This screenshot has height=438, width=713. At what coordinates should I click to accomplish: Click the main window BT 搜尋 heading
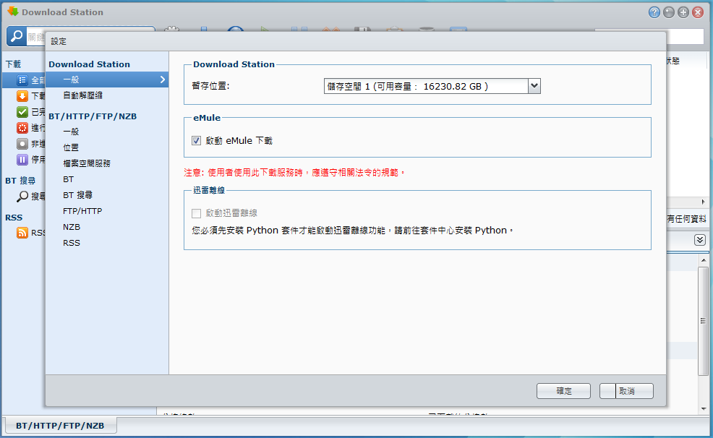pyautogui.click(x=20, y=181)
